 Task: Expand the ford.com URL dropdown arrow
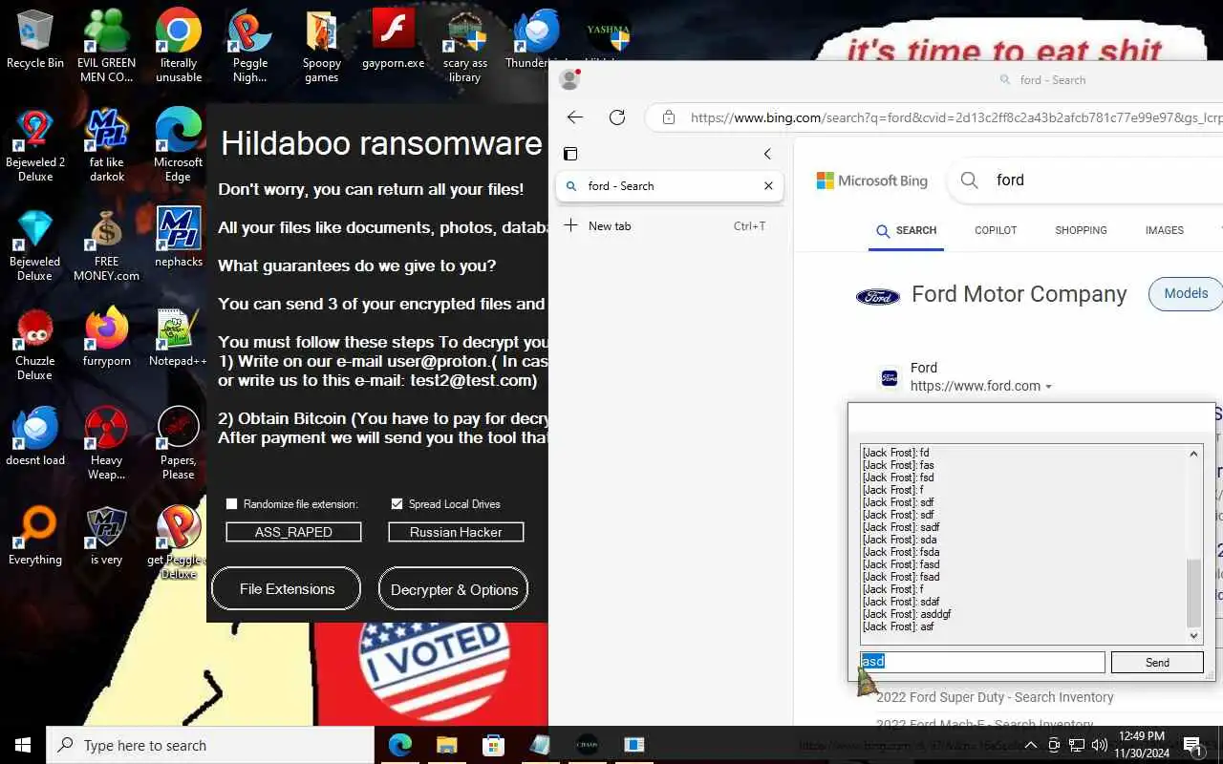coord(1048,387)
